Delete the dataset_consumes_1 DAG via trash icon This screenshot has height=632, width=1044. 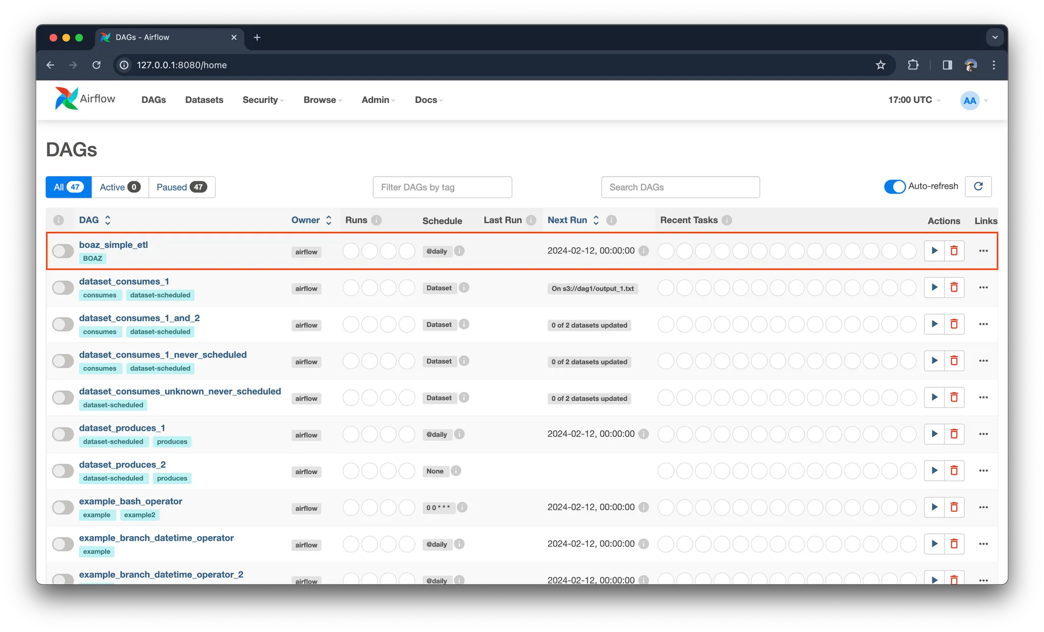pos(954,287)
